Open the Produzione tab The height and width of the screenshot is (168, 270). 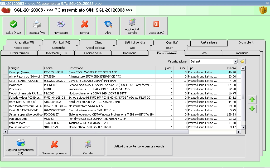click(242, 53)
